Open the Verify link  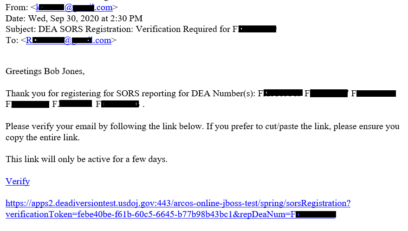coord(18,181)
